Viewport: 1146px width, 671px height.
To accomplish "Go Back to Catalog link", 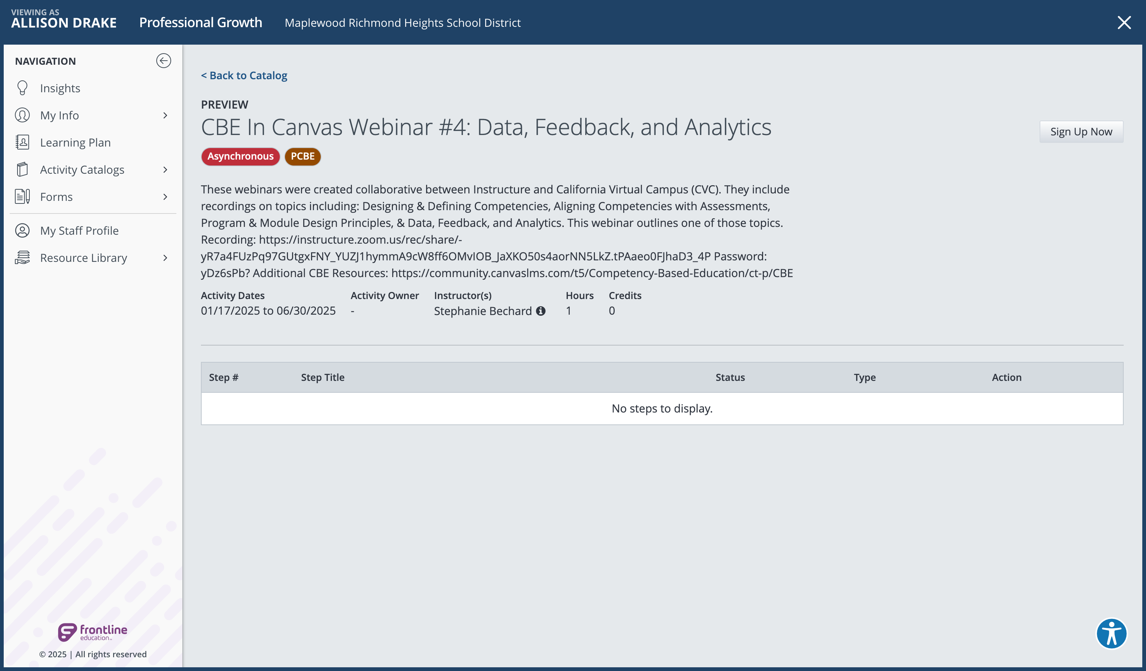I will [x=244, y=76].
